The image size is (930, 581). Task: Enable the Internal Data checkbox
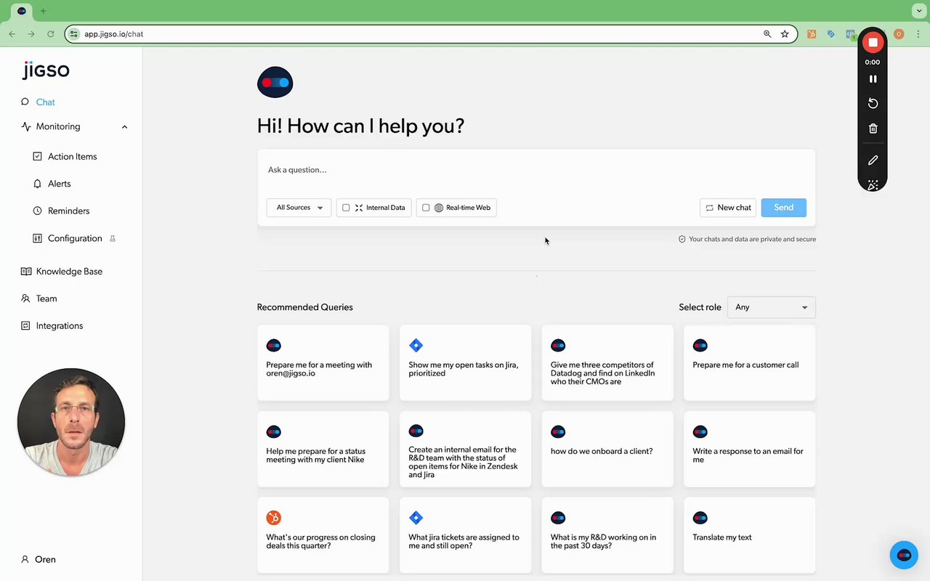click(346, 208)
